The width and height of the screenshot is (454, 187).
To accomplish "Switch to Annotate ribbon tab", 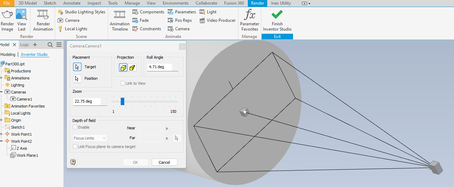I will pyautogui.click(x=72, y=3).
